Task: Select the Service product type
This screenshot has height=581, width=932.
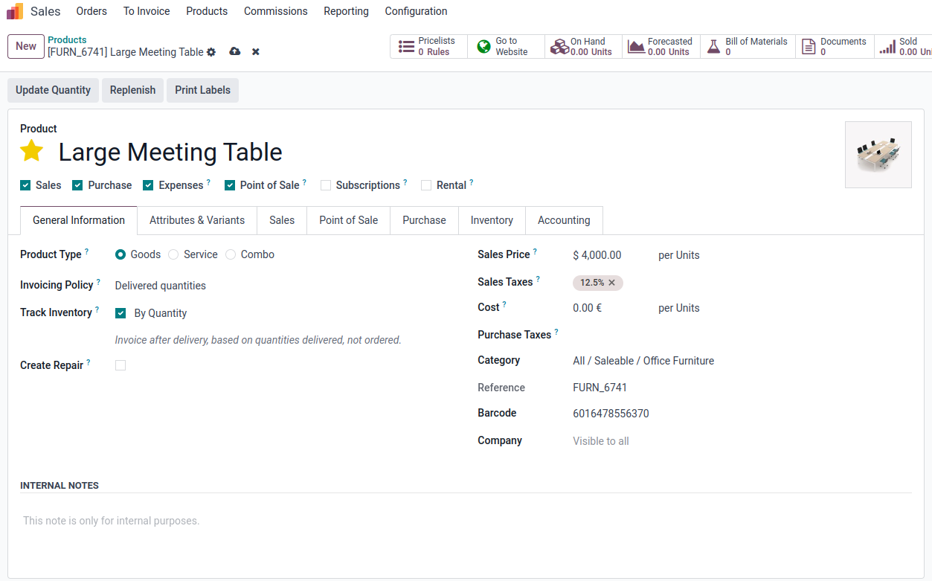Action: 173,254
